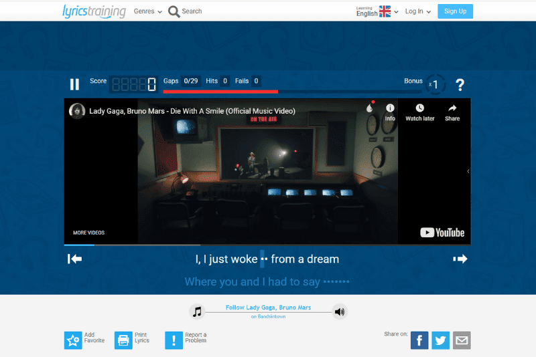This screenshot has width=536, height=357.
Task: Click the Score counter display
Action: click(133, 84)
